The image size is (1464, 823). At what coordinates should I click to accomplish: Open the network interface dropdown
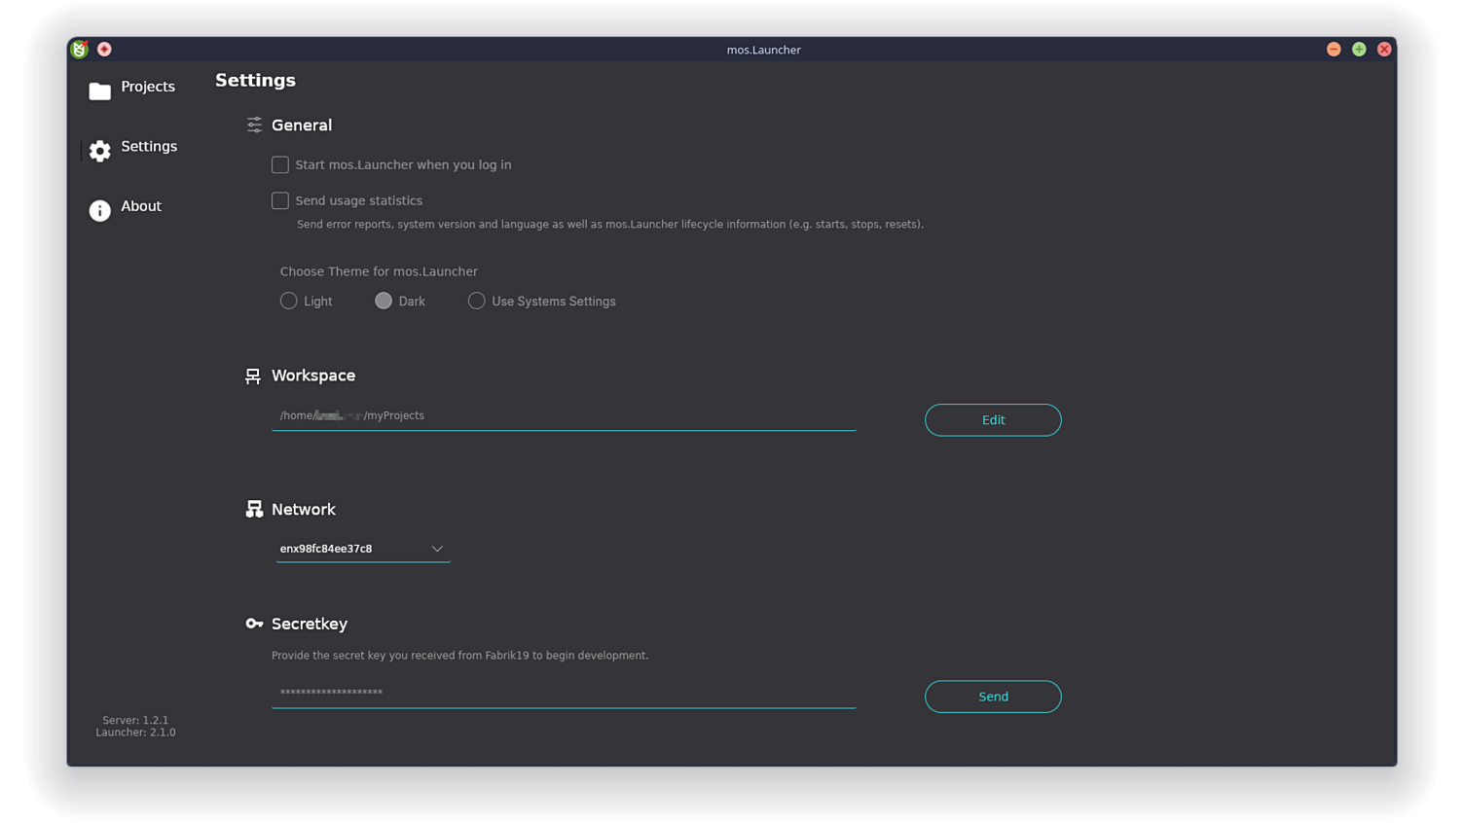437,548
